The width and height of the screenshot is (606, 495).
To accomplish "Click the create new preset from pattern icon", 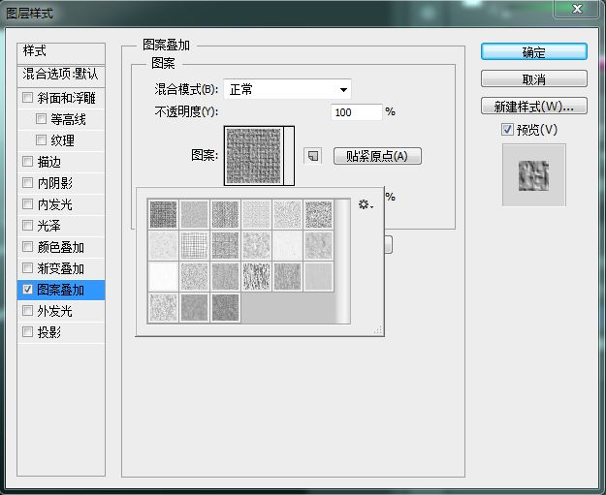I will pyautogui.click(x=312, y=156).
